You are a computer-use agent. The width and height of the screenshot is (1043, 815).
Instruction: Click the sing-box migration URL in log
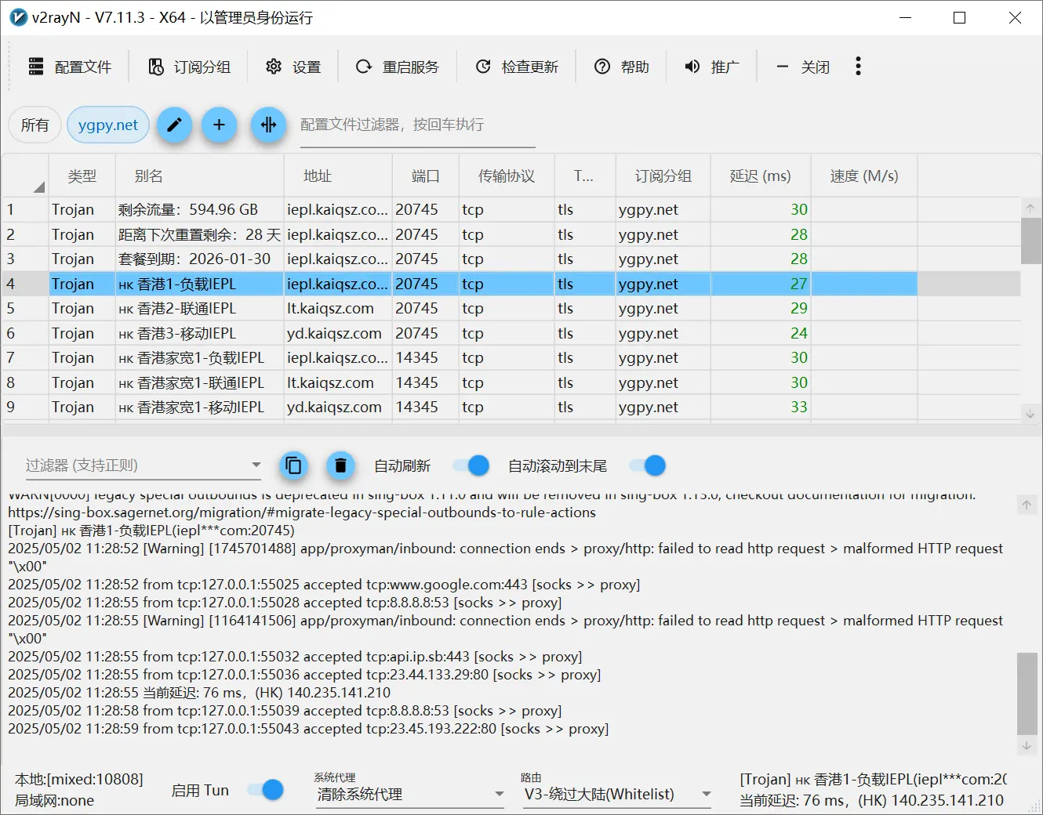[x=302, y=513]
